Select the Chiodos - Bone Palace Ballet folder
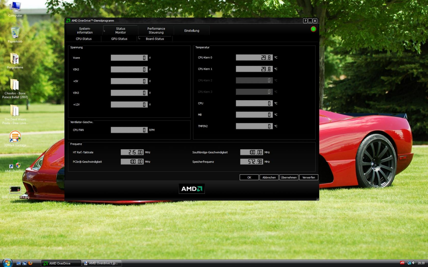 point(15,89)
